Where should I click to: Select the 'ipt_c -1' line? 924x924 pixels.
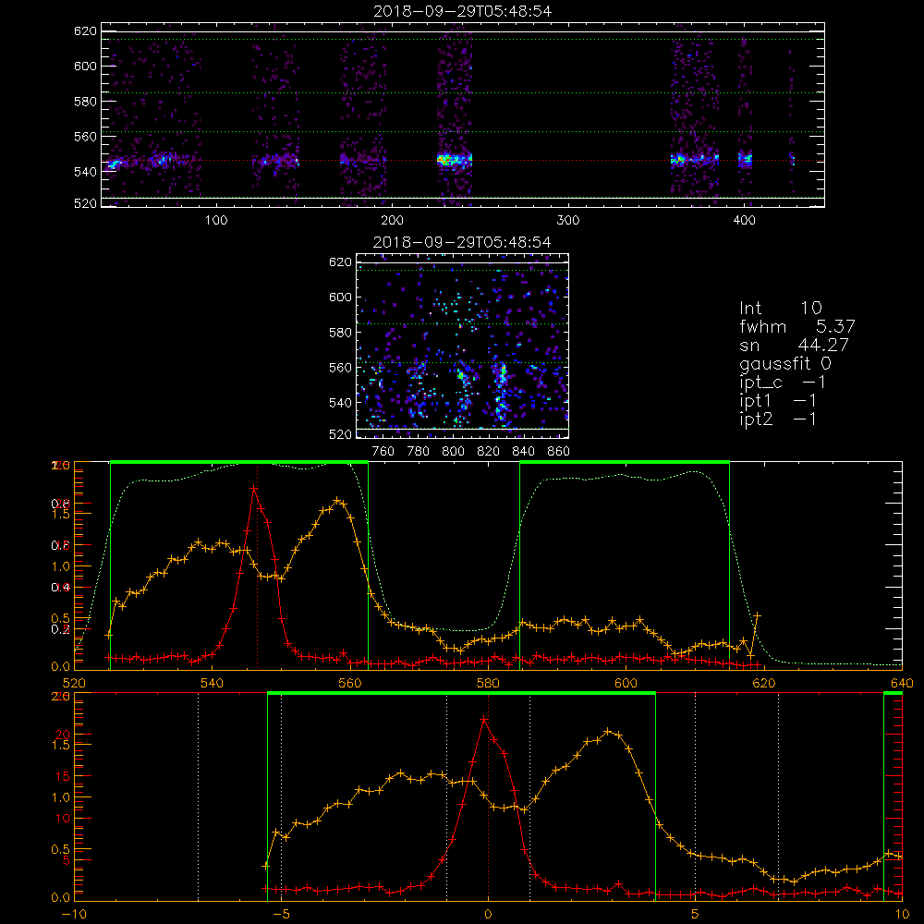783,383
